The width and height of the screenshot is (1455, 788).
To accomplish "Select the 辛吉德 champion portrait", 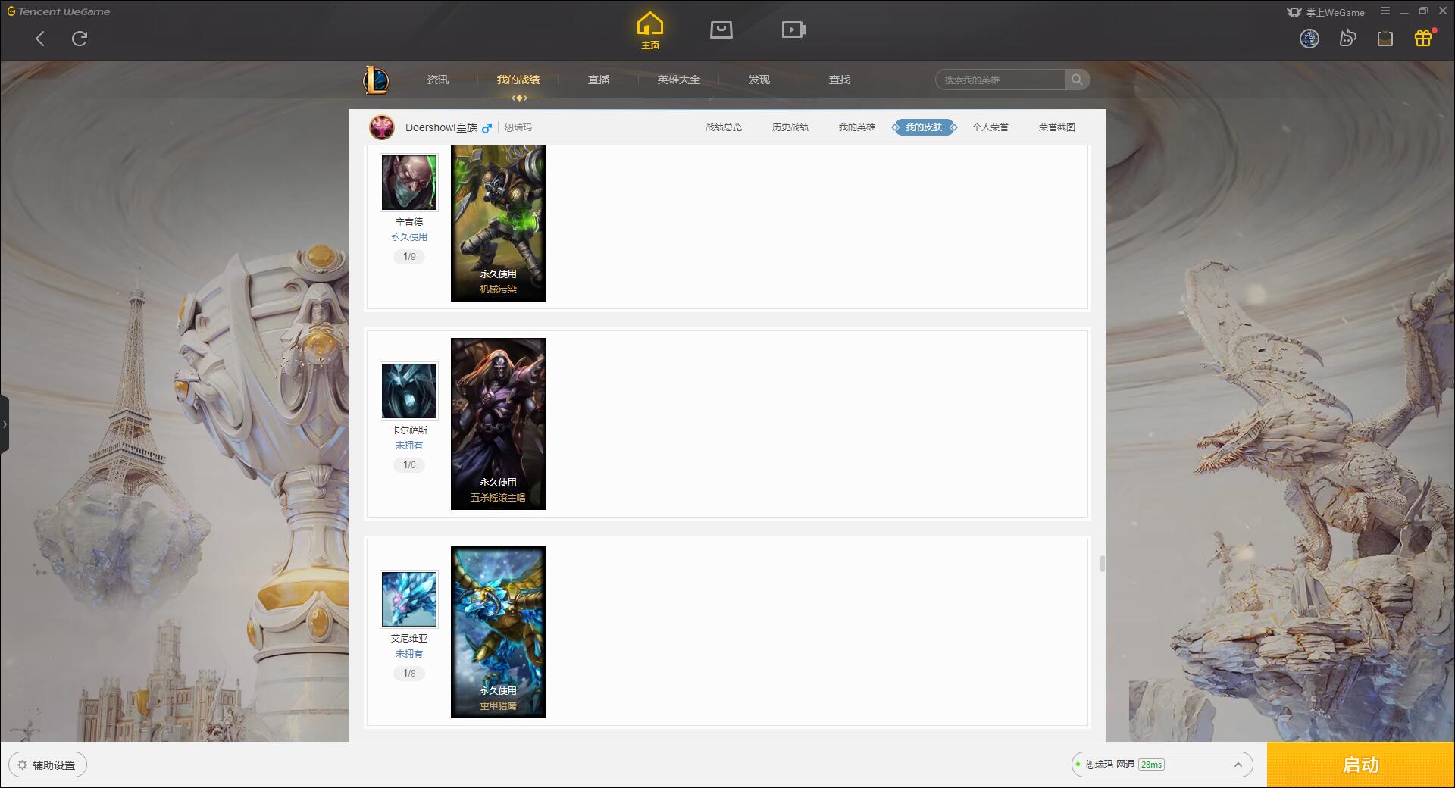I will coord(409,183).
